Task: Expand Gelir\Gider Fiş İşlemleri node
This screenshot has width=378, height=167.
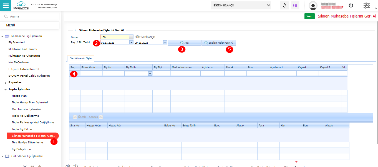Action: 2,156
